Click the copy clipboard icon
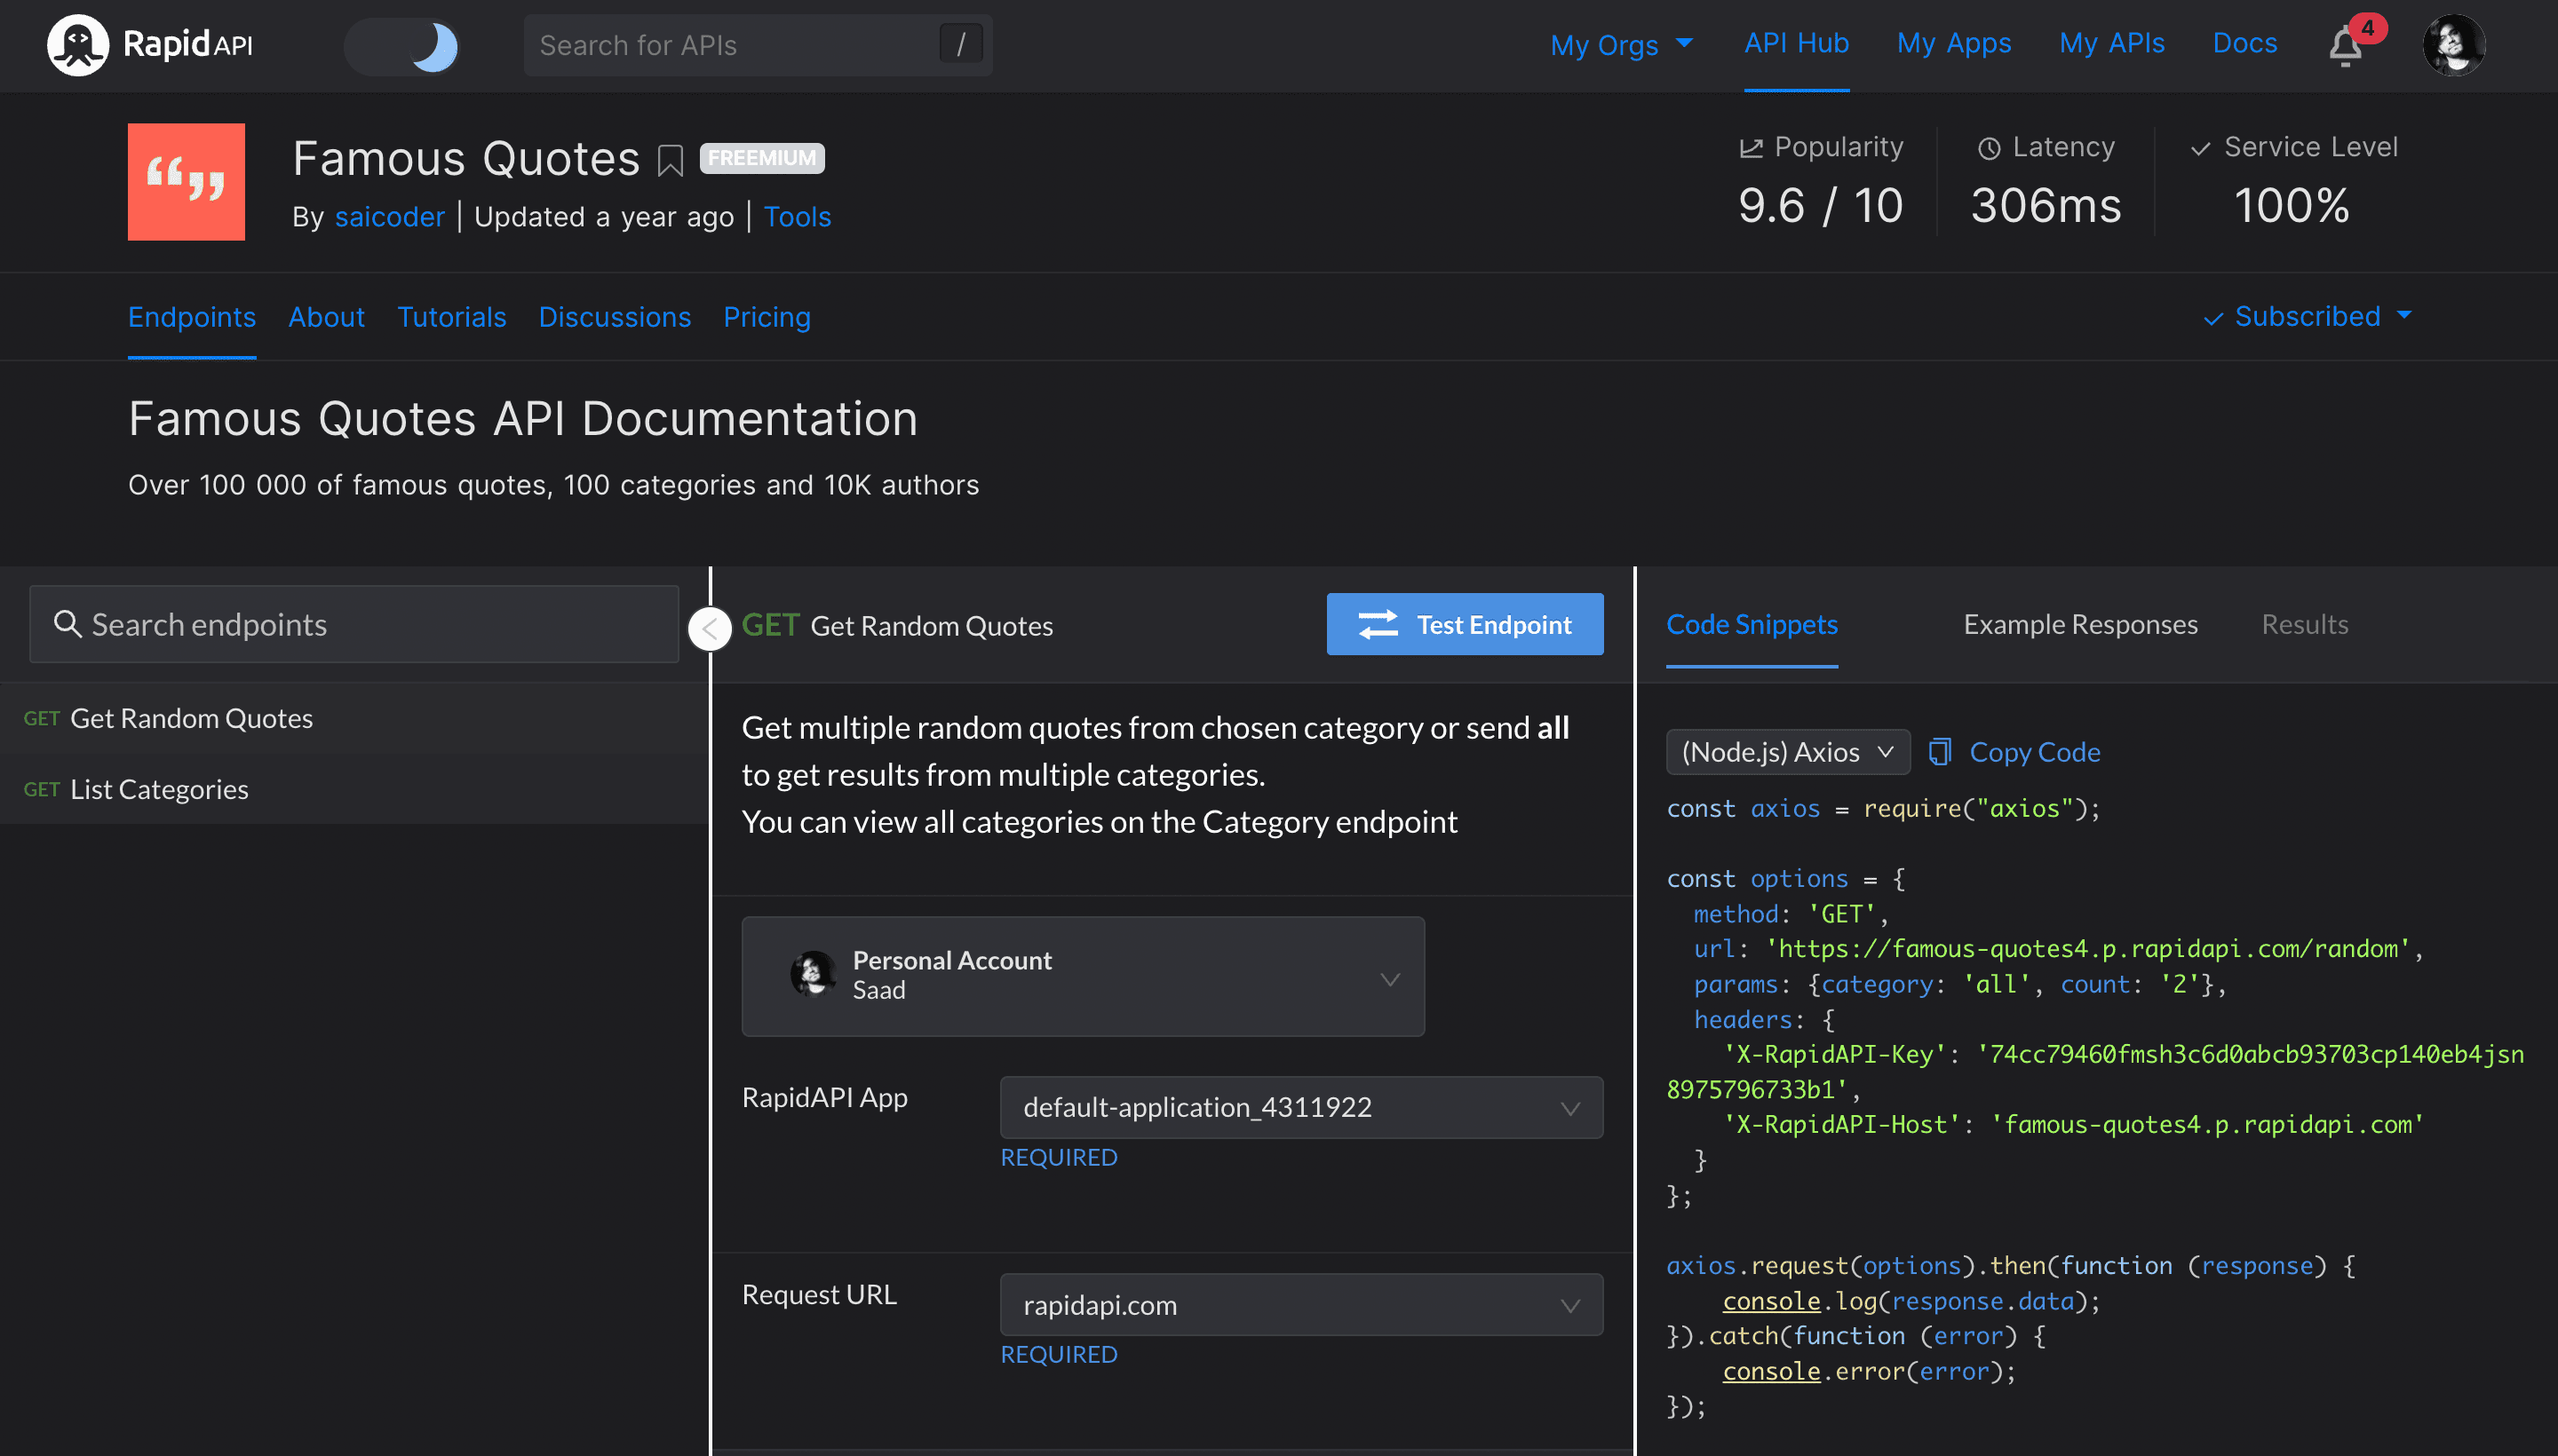Image resolution: width=2558 pixels, height=1456 pixels. (x=1939, y=751)
